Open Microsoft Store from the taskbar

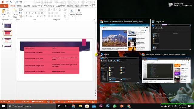87,106
